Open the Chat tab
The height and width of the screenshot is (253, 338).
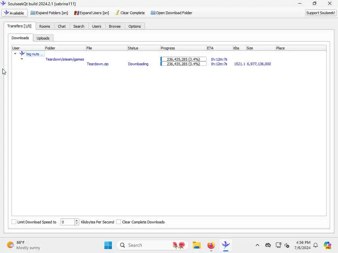(x=62, y=26)
